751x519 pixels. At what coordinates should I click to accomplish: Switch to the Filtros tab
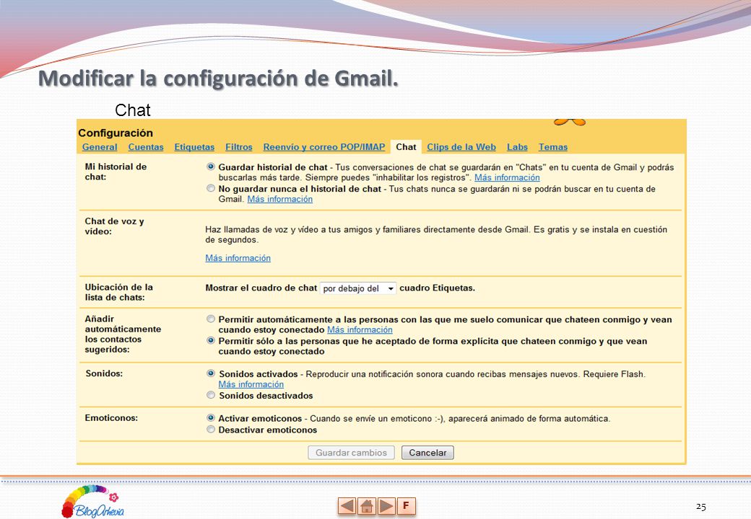238,147
